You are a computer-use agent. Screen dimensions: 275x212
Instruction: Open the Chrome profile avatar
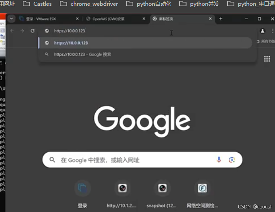(262, 31)
